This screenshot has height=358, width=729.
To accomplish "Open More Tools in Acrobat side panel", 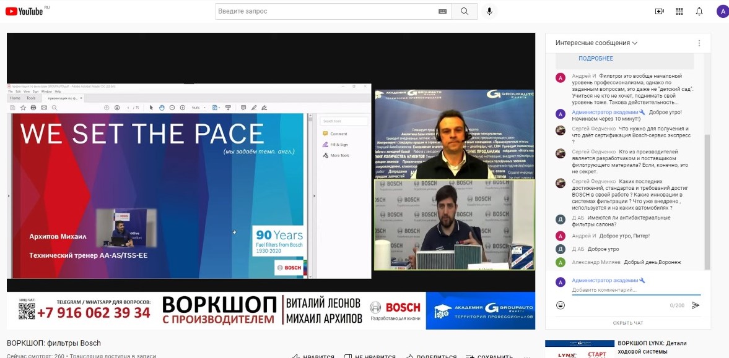I will [336, 155].
